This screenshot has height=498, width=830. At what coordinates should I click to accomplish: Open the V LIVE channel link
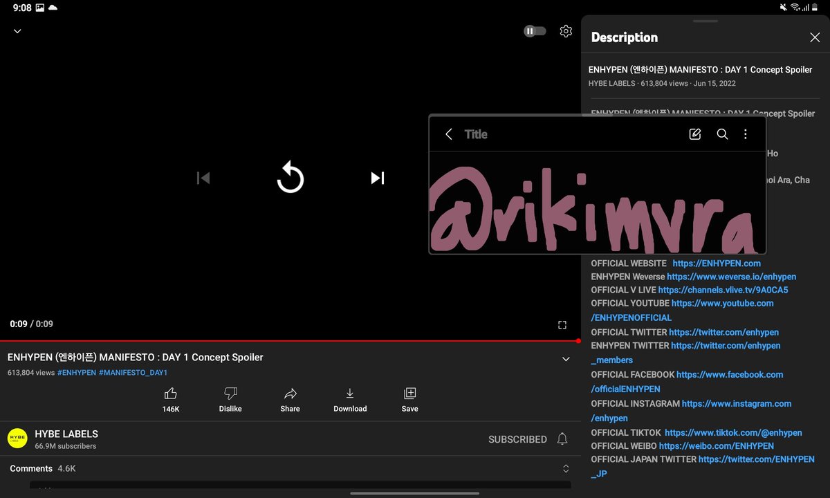click(723, 290)
